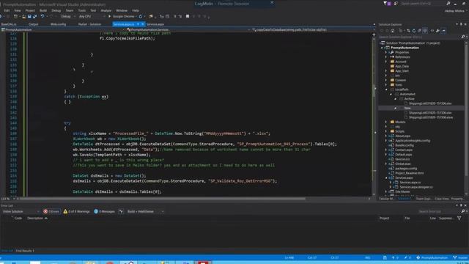Click the editor horizontal scrollbar
Screen dimensions: 469x264
point(163,199)
